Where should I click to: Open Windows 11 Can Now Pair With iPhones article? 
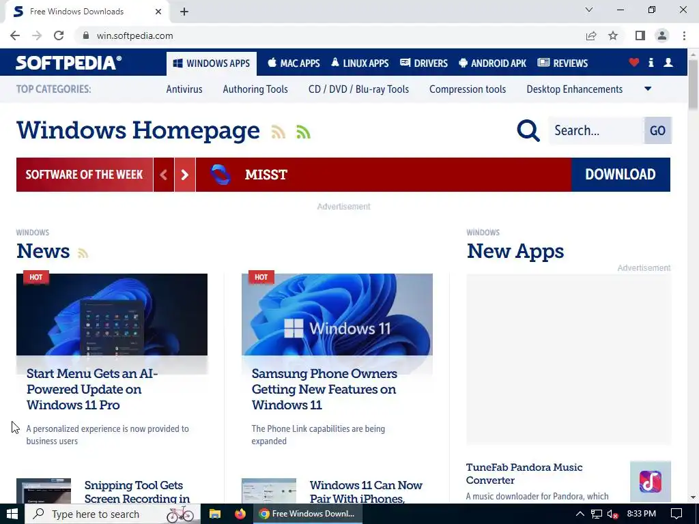366,491
